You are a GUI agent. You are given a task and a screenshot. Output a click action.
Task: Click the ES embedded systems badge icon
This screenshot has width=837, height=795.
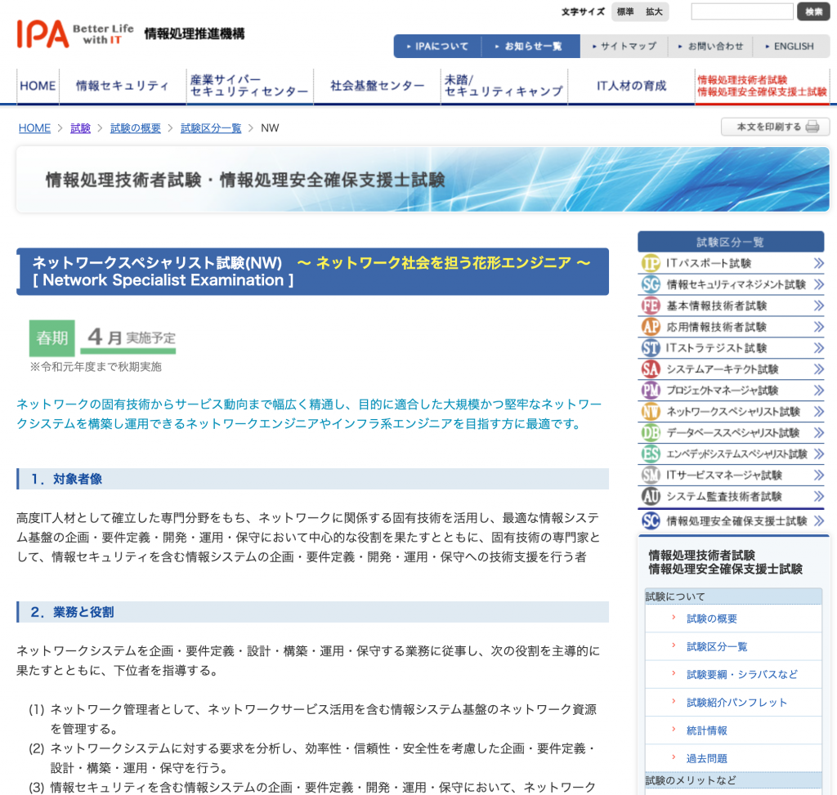650,454
